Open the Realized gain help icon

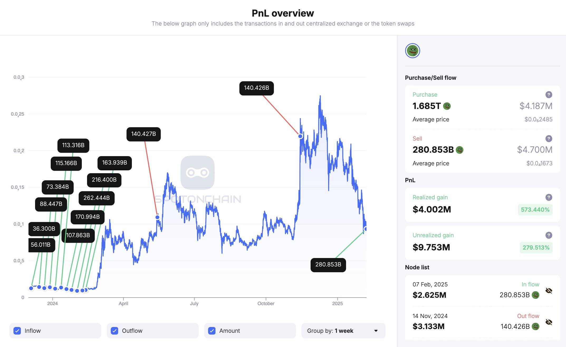[549, 197]
